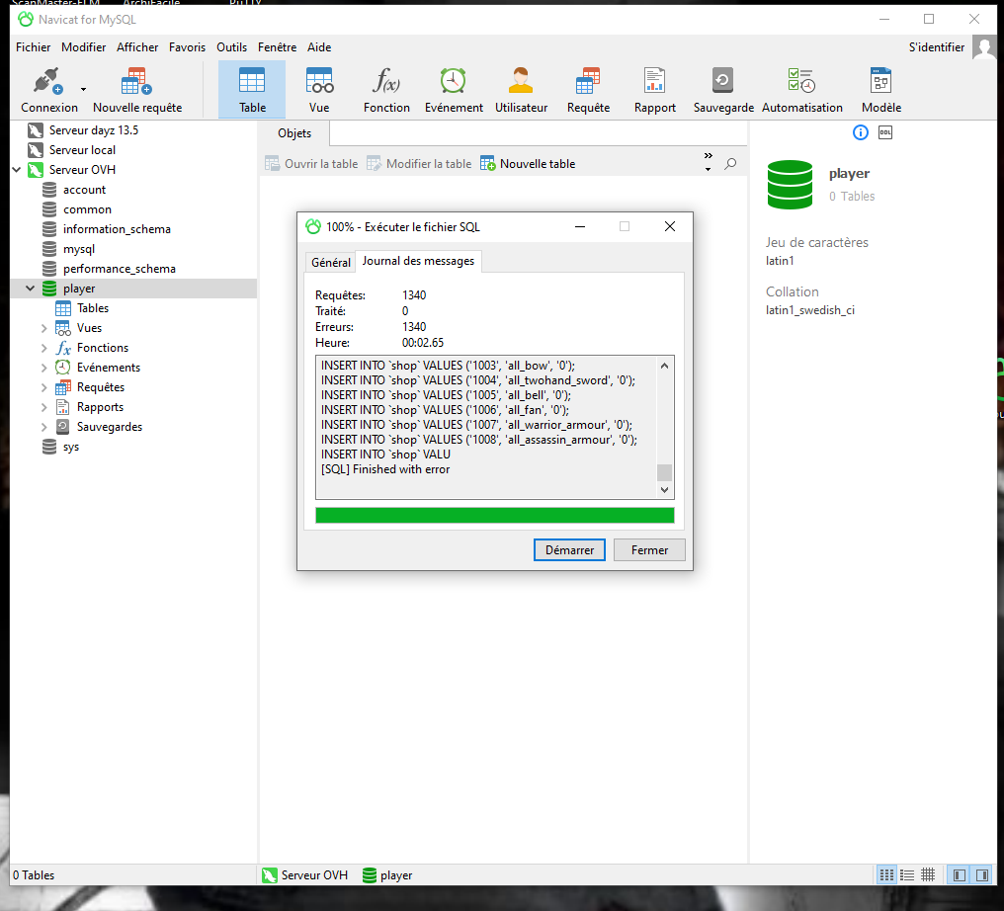
Task: Open the Connexion dropdown arrow
Action: (x=83, y=90)
